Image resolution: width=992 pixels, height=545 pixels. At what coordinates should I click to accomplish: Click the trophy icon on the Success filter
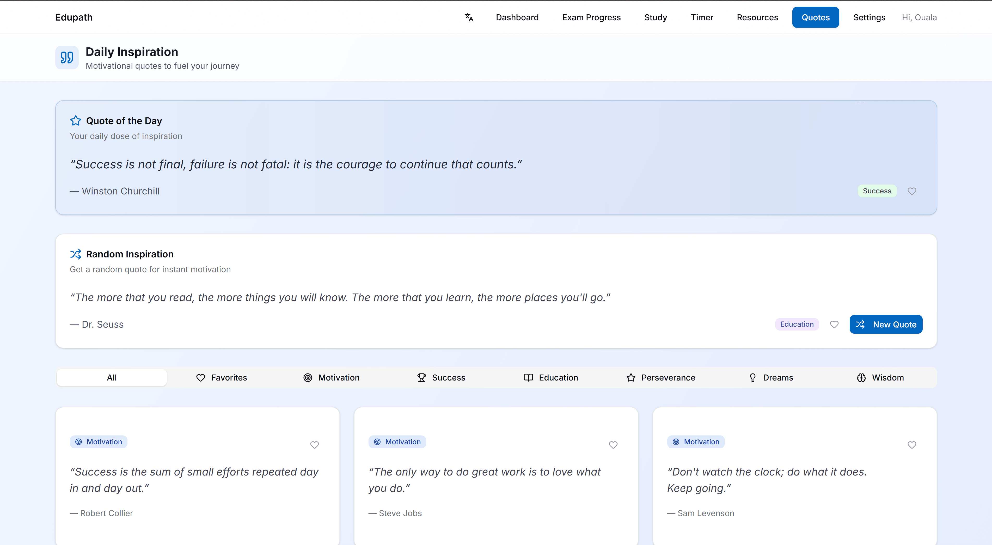pos(422,377)
